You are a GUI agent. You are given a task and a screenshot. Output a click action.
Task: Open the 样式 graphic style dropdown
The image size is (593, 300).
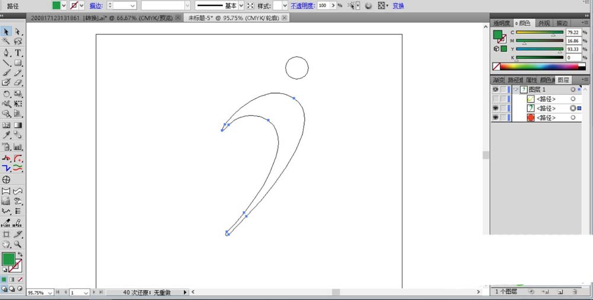point(285,6)
